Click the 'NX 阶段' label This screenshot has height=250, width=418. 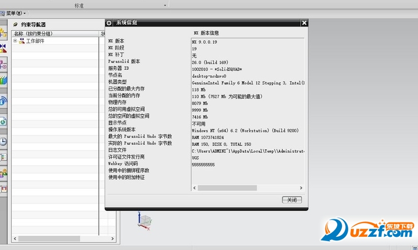pos(116,48)
